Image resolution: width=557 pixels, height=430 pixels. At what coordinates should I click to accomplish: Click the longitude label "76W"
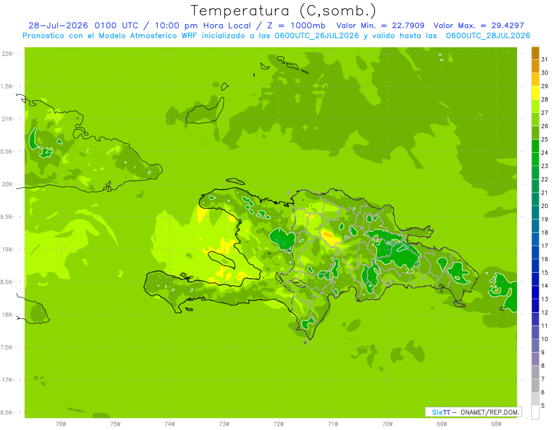pos(61,424)
